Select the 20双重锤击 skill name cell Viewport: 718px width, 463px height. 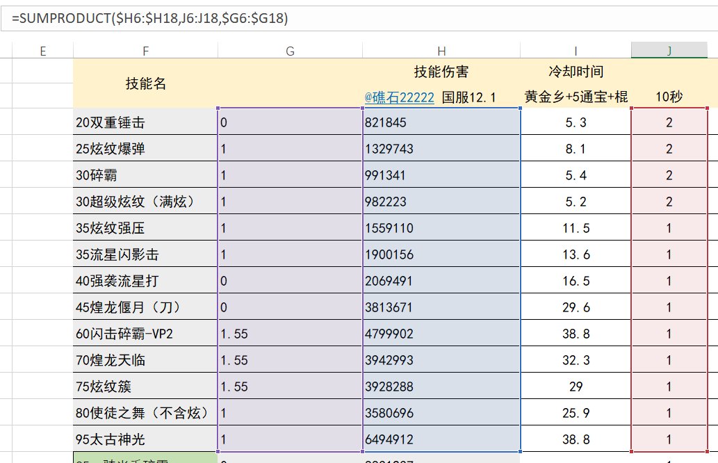click(x=145, y=122)
